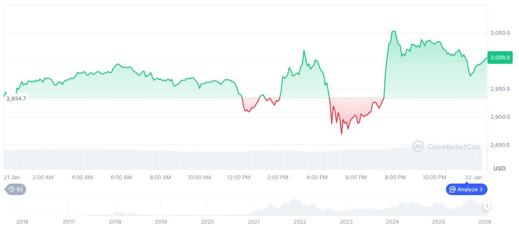Click the 3,050.0 price axis label
The image size is (519, 227).
pos(499,33)
